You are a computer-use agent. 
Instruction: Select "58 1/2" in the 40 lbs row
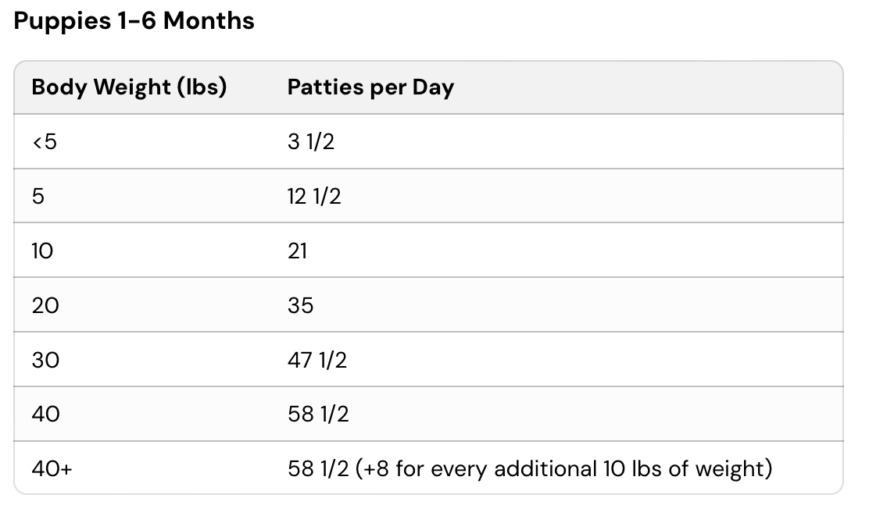coord(318,414)
